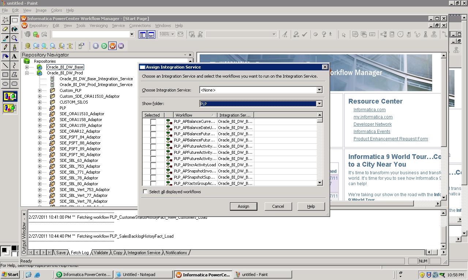Tick the checkbox for PLP_APXactsGroupAc workflow
The image size is (468, 280).
tap(153, 183)
